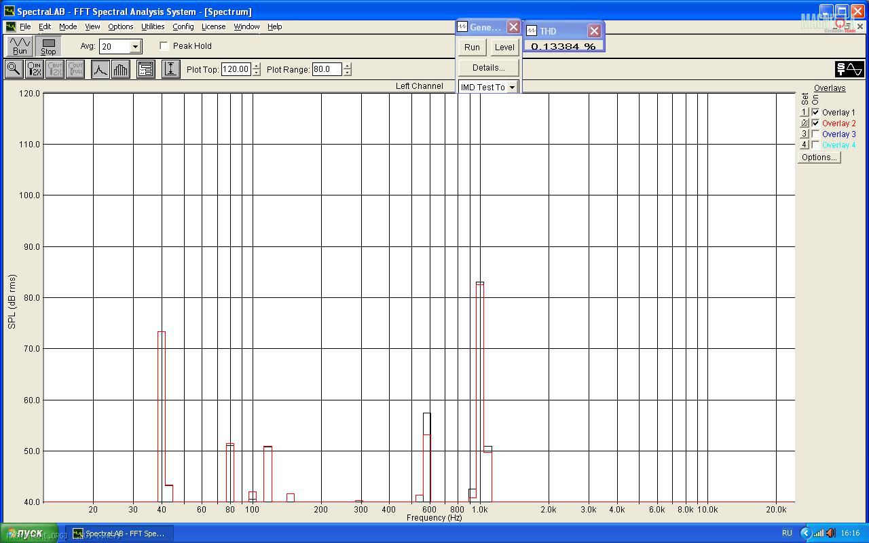Open the display settings list icon
Screen dimensions: 869x543
pyautogui.click(x=146, y=69)
